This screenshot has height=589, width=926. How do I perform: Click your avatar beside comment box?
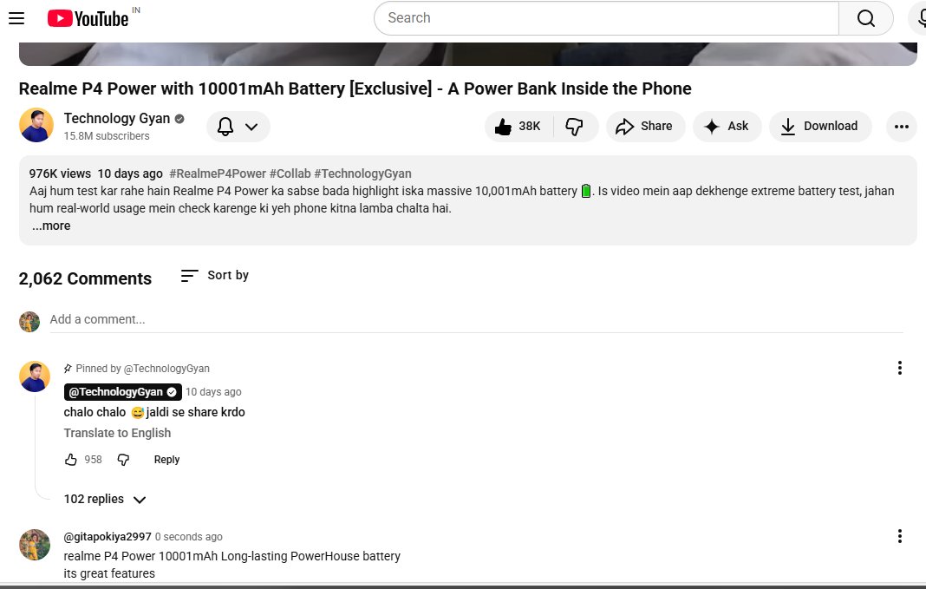[x=29, y=322]
